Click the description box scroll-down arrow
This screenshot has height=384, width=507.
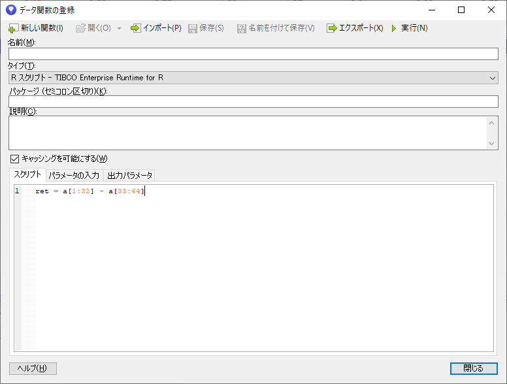[492, 143]
